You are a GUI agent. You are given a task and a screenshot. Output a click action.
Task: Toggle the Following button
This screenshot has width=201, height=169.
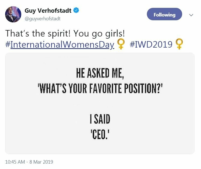[x=164, y=14]
